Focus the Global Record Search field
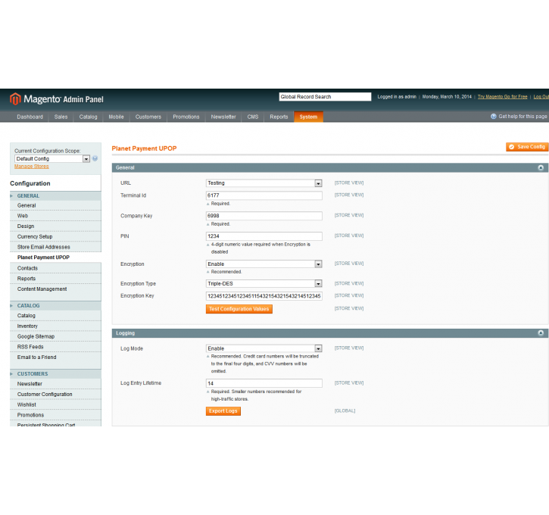Viewport: 549px width, 515px height. [x=325, y=97]
